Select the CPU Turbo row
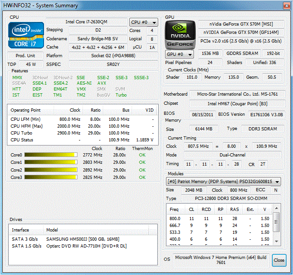The image size is (293, 275). (x=83, y=133)
